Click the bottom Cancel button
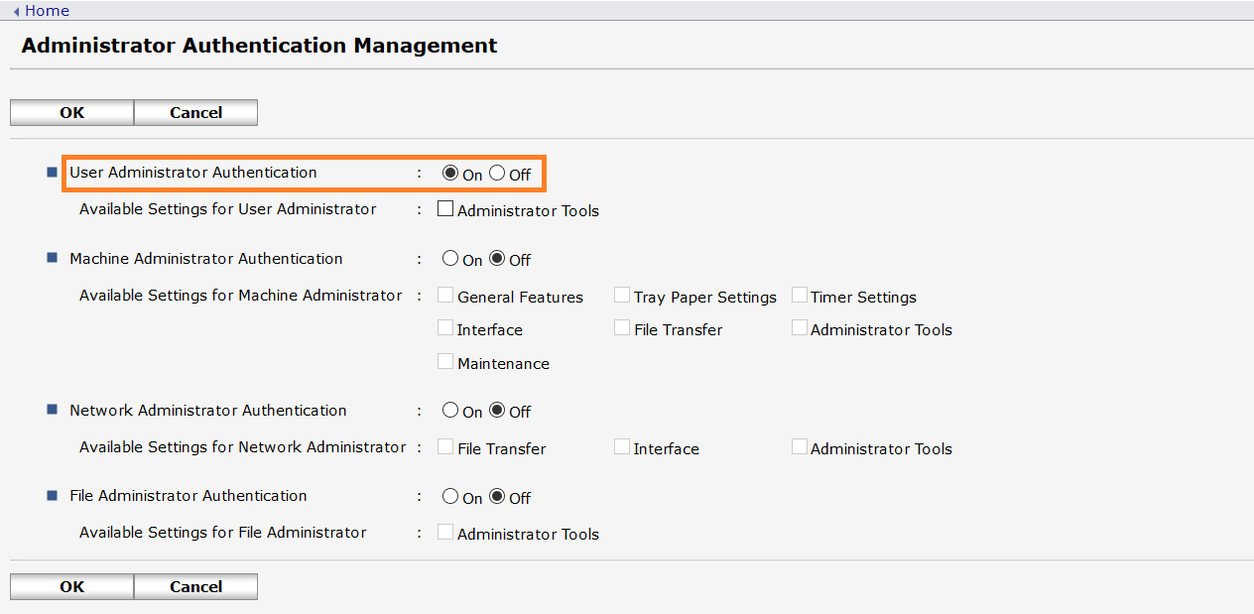This screenshot has height=614, width=1254. [195, 586]
